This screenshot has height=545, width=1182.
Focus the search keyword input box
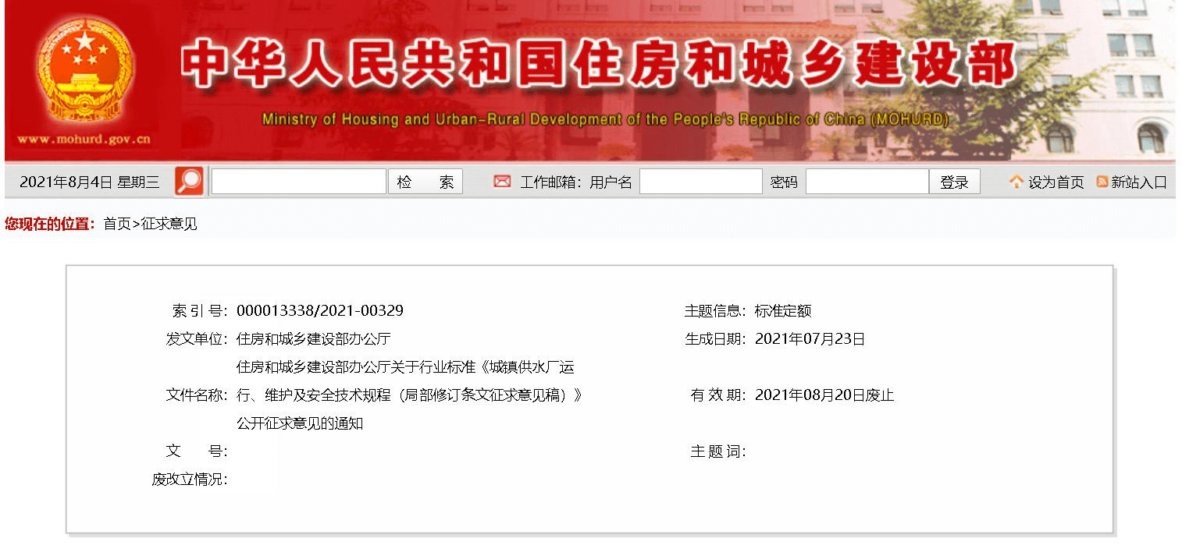[x=299, y=182]
